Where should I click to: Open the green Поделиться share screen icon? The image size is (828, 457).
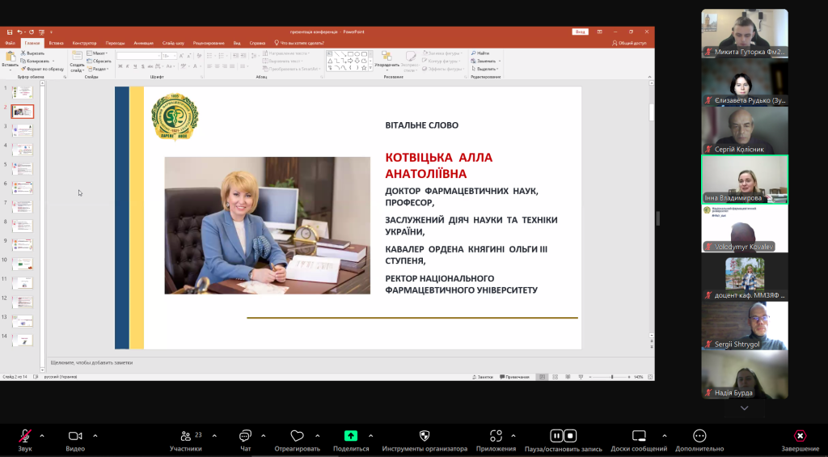tap(351, 436)
